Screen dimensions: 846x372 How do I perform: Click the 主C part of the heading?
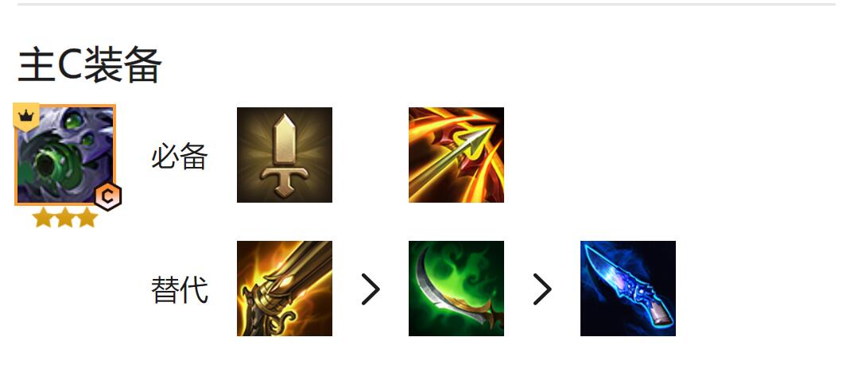50,64
